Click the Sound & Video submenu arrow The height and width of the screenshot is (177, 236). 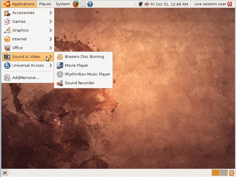51,57
